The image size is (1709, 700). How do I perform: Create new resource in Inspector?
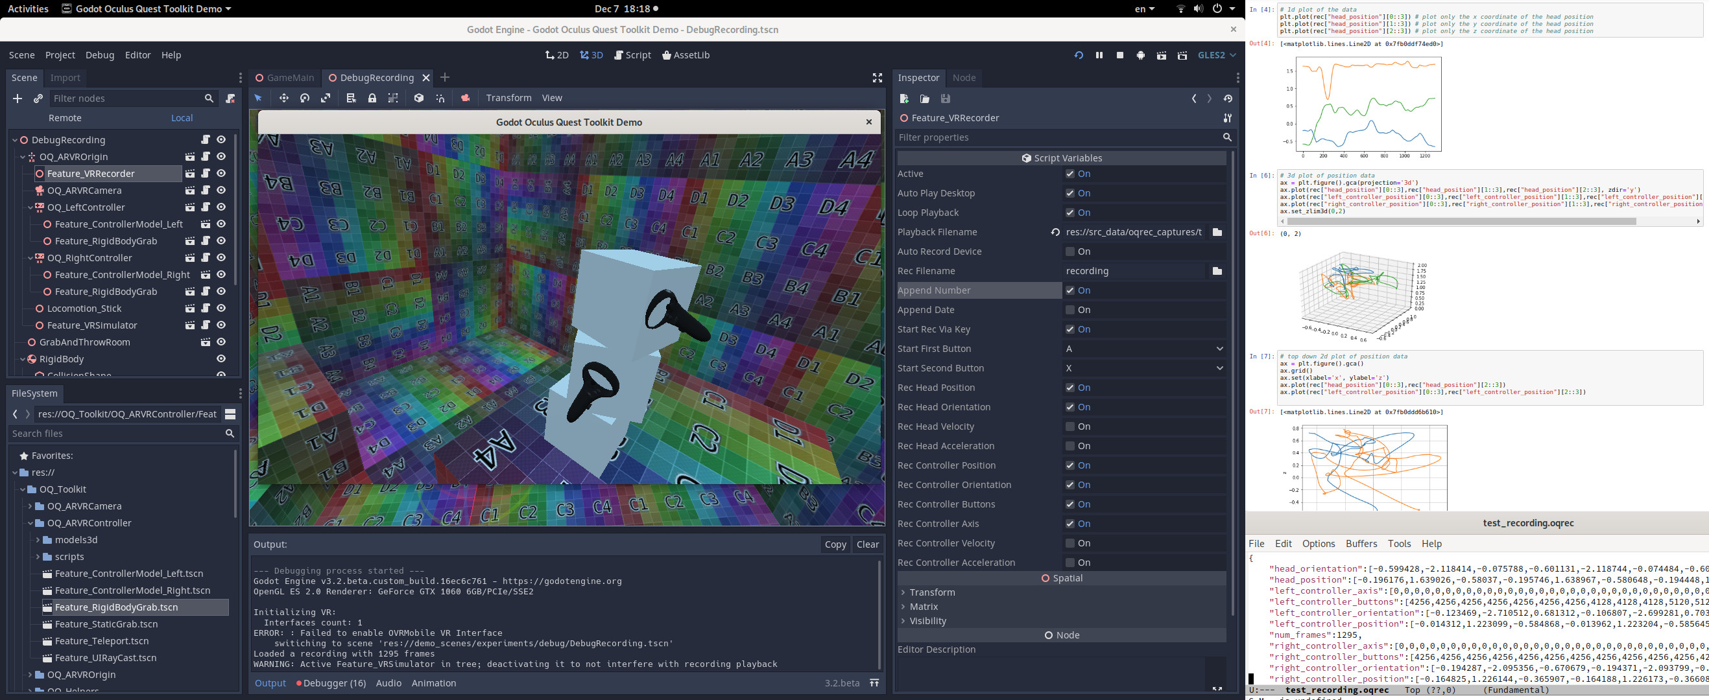pos(903,99)
